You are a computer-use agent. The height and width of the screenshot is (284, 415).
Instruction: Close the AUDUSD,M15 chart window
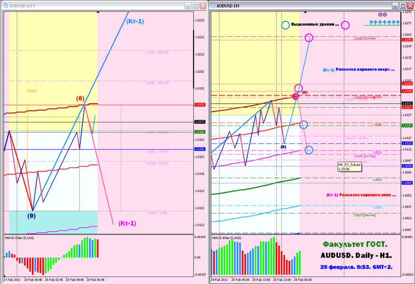203,6
